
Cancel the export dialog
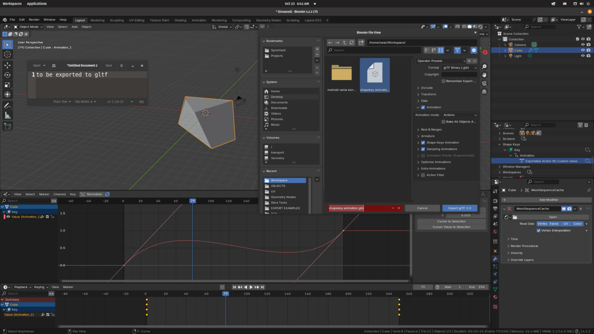422,208
